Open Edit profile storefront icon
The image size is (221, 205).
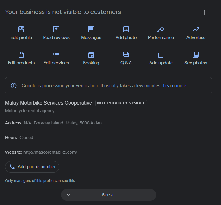pos(21,30)
